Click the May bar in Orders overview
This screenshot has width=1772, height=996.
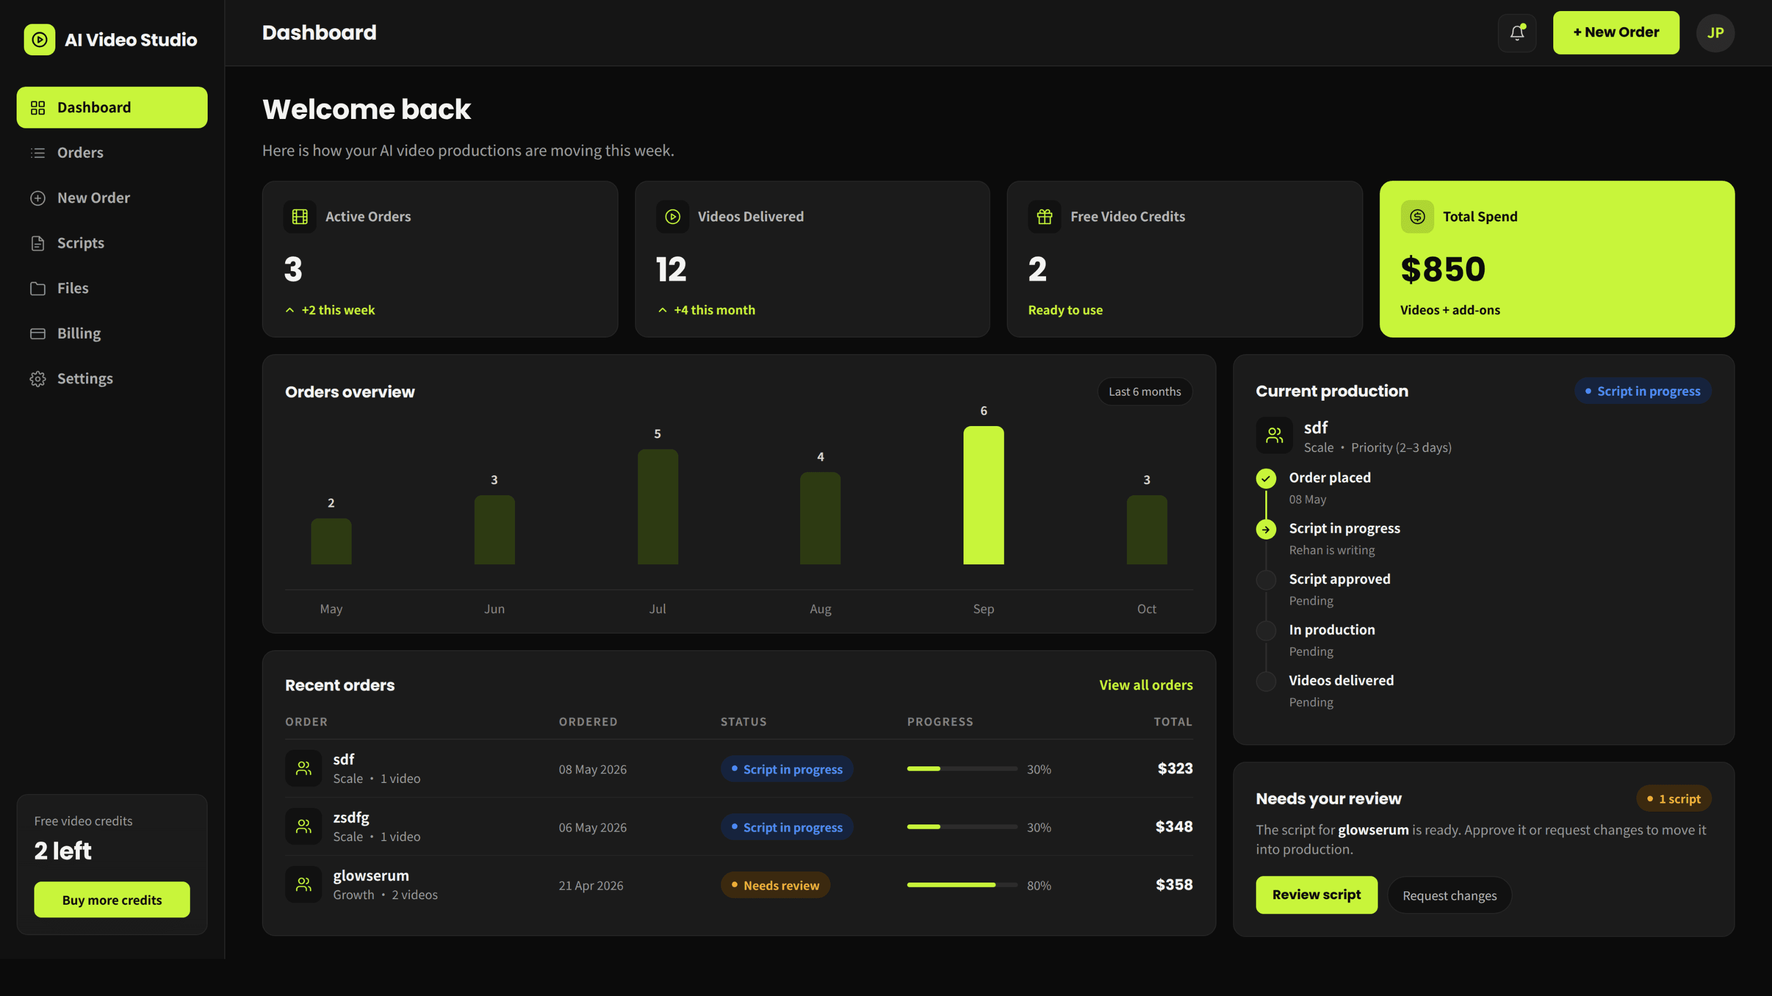tap(331, 541)
